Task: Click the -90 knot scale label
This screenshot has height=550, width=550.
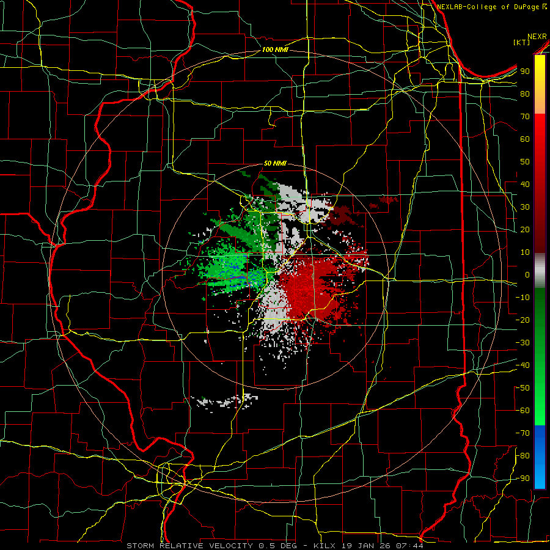Action: [x=523, y=479]
